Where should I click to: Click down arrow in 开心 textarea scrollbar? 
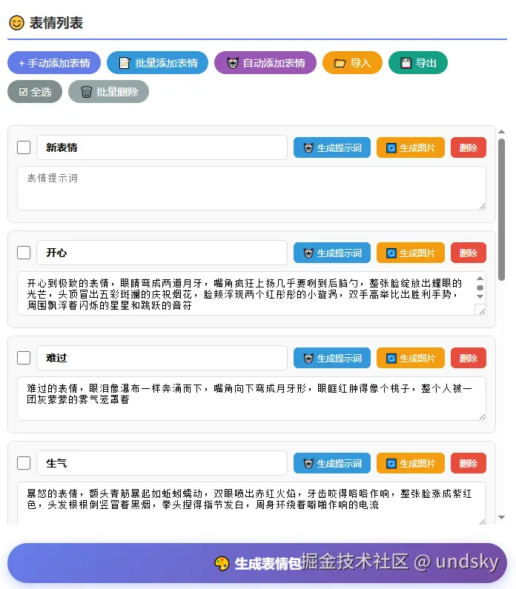click(x=480, y=296)
